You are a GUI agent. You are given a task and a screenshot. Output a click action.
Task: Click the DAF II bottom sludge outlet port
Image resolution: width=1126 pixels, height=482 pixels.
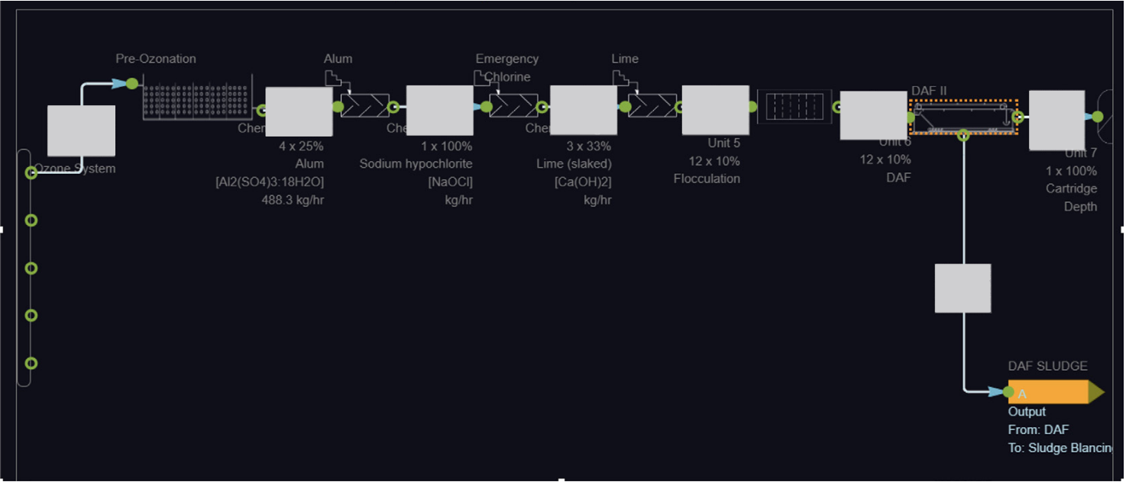[x=963, y=136]
